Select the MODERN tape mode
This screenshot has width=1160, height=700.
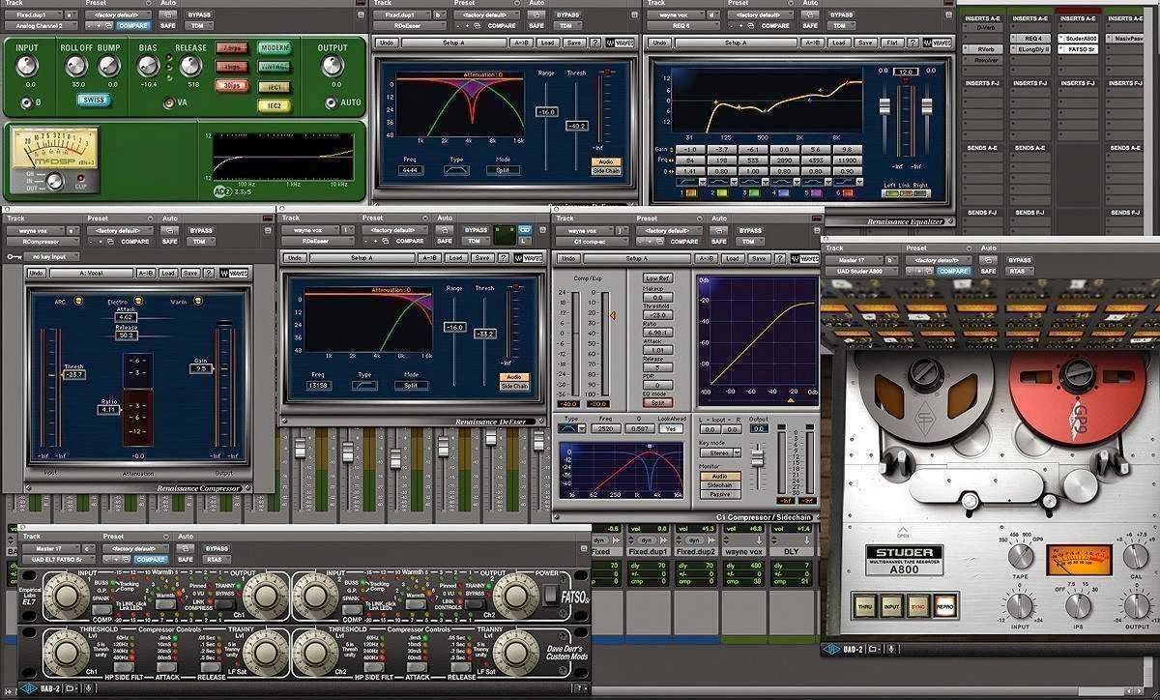[274, 48]
